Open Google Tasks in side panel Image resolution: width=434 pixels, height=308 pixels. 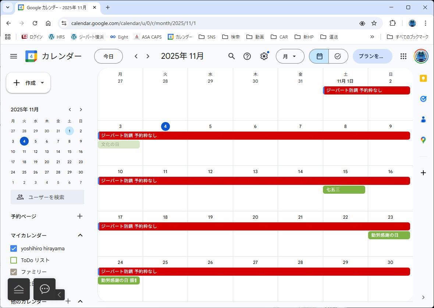[x=423, y=99]
